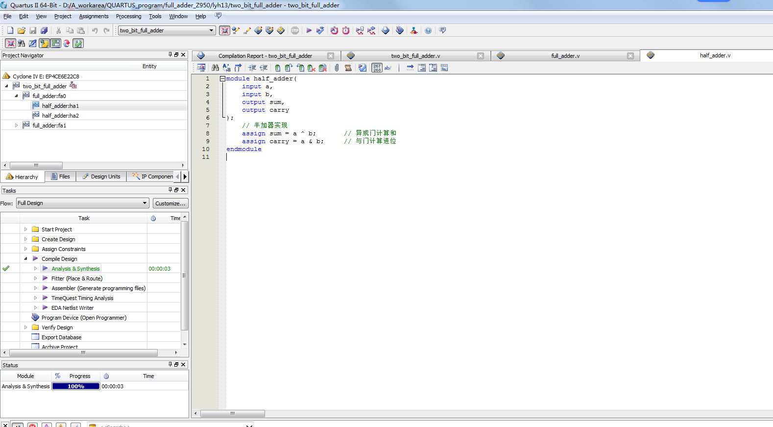Click the Export Database task
773x427 pixels.
point(61,337)
